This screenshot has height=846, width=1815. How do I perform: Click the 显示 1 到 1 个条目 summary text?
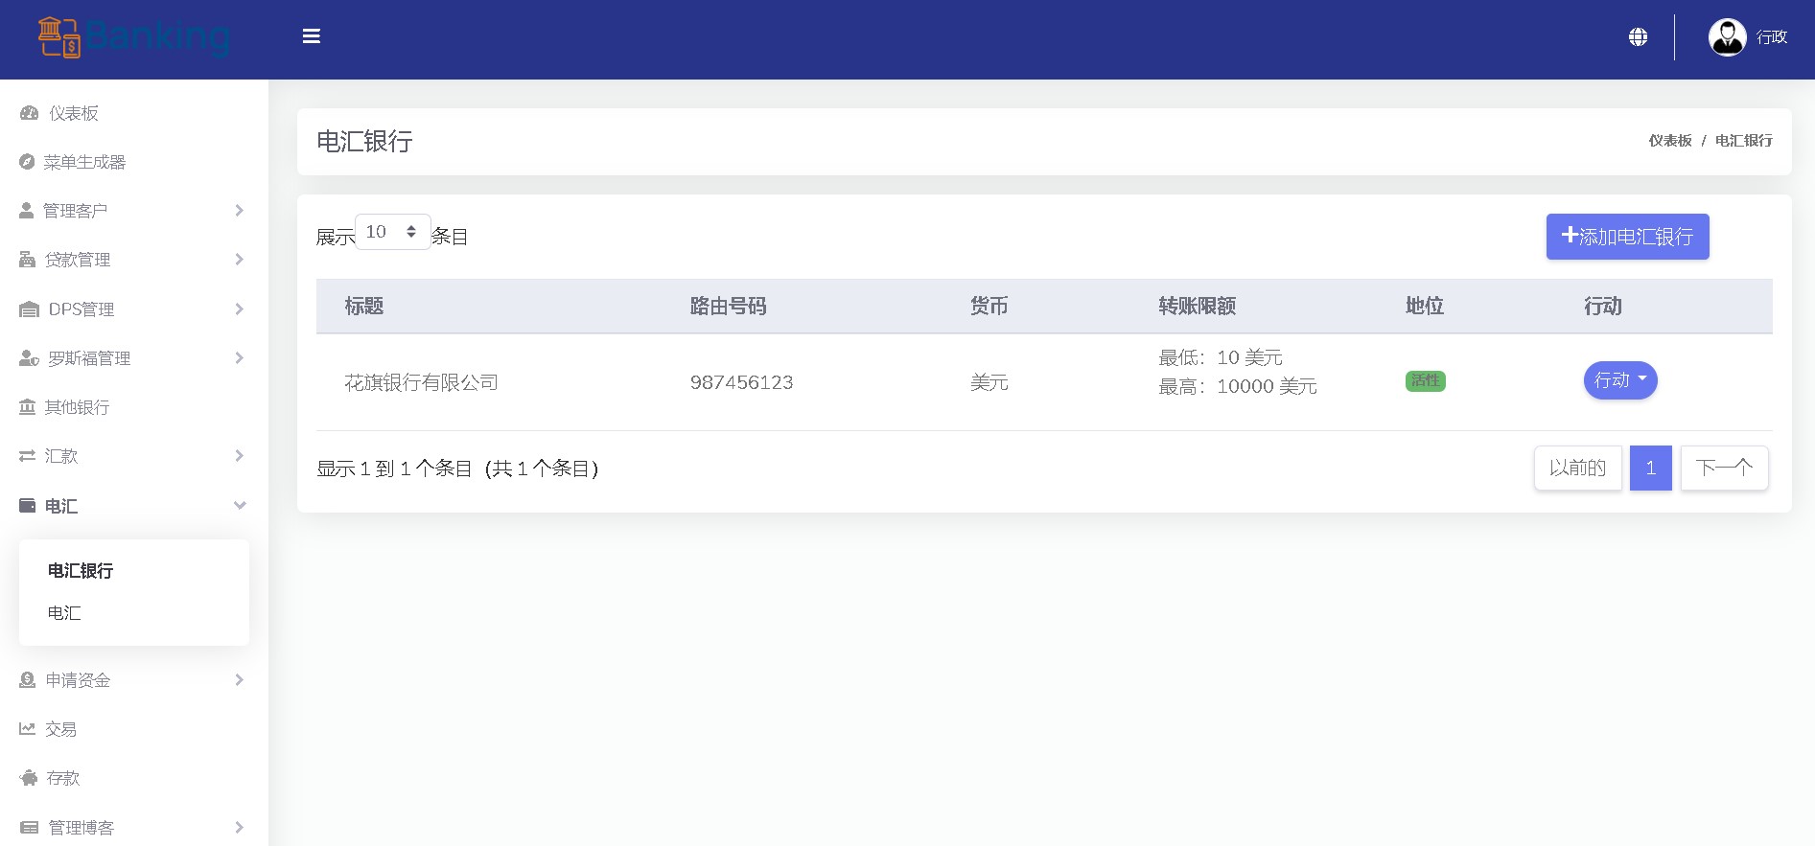tap(457, 469)
